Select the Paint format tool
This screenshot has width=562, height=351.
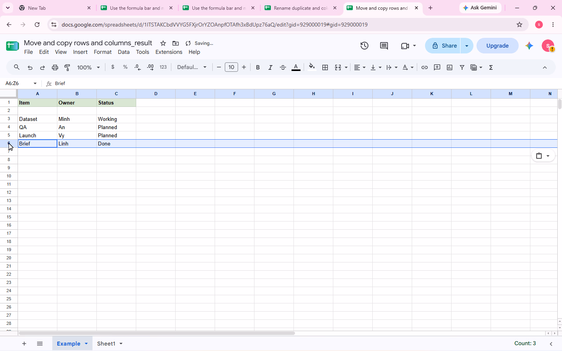pyautogui.click(x=68, y=67)
